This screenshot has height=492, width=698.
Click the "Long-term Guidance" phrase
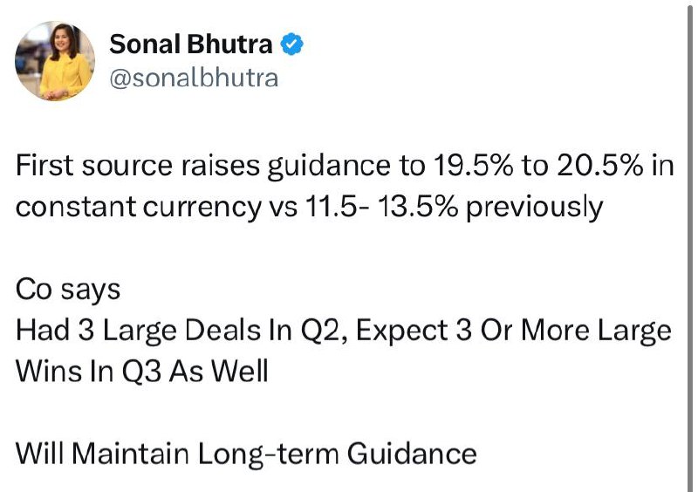pyautogui.click(x=337, y=454)
